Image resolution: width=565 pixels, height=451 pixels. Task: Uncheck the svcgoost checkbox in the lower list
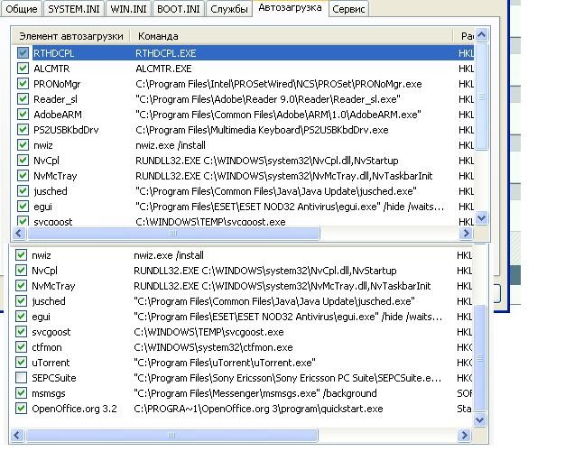pos(22,332)
